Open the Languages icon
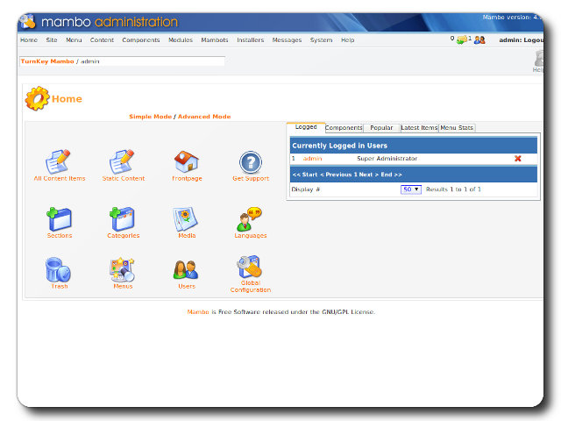Image resolution: width=561 pixels, height=421 pixels. [250, 219]
